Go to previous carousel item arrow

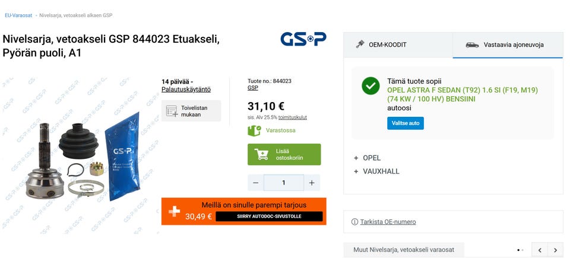[x=539, y=250]
